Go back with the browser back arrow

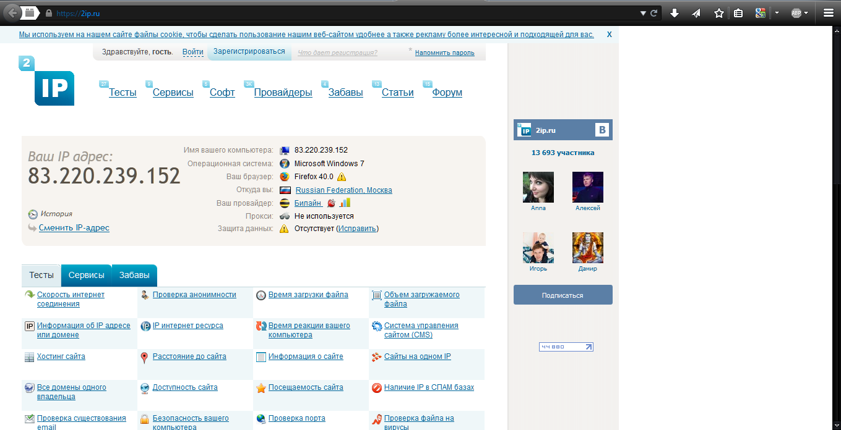tap(12, 12)
